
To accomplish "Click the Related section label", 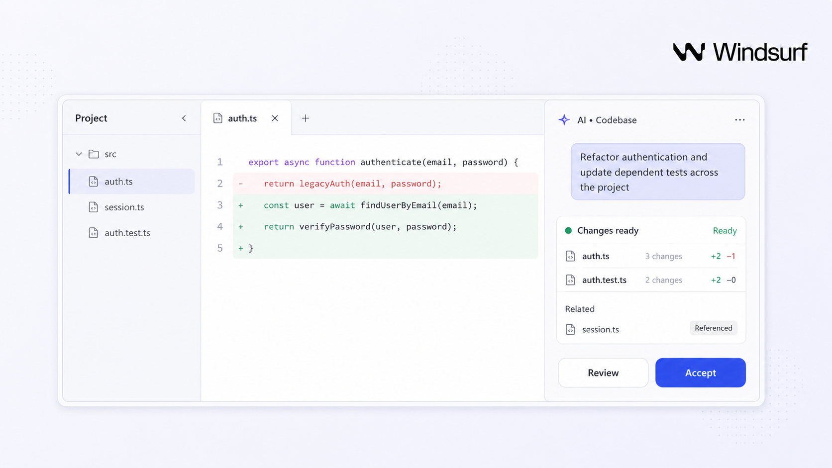I will 580,309.
